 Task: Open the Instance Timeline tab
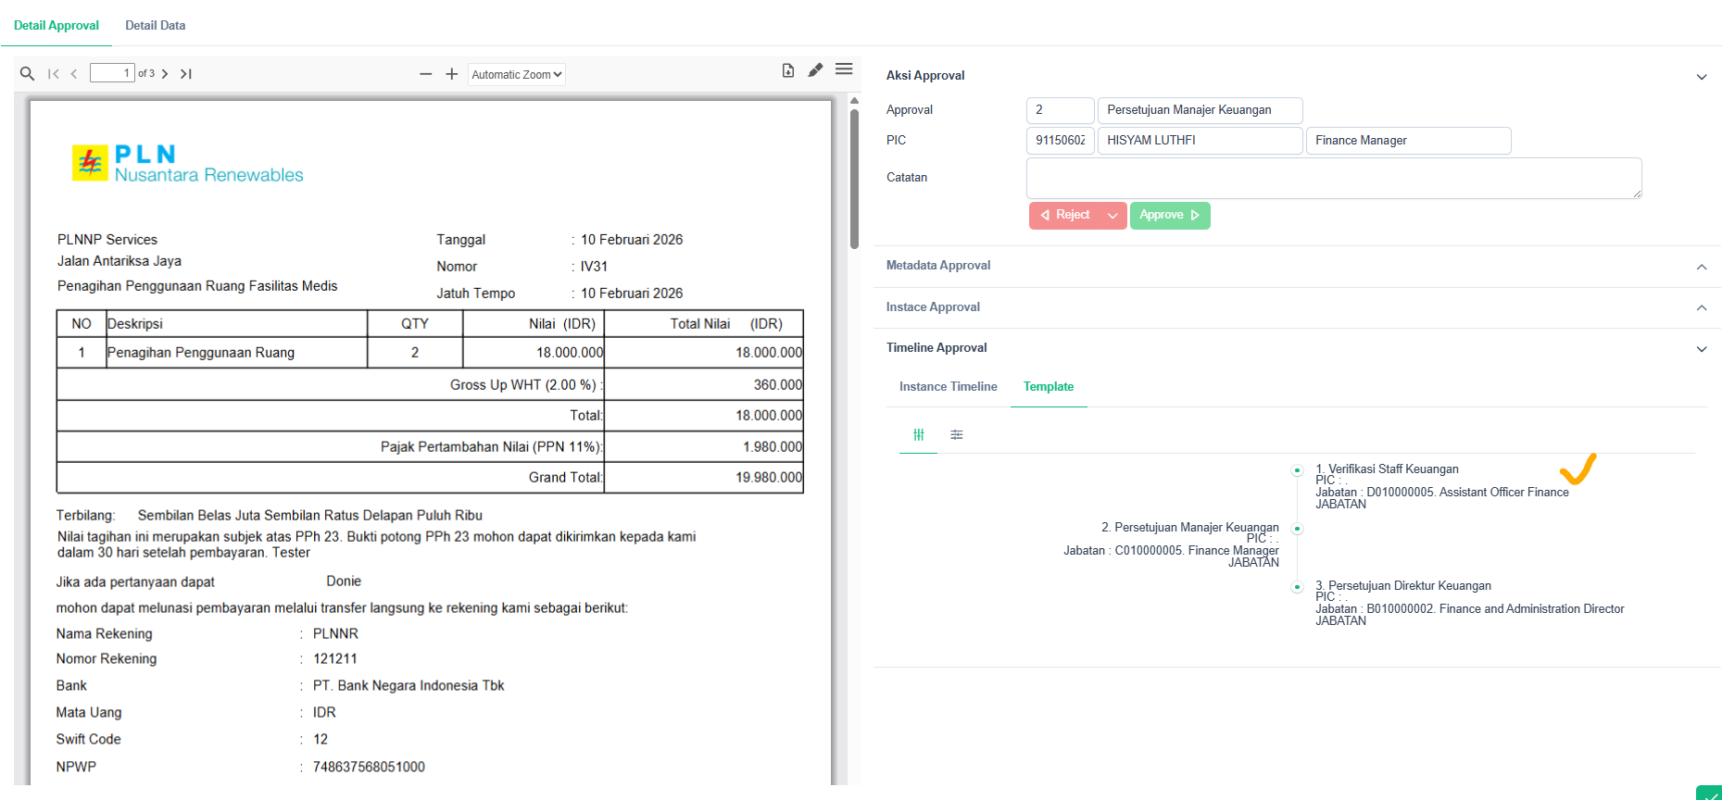(x=948, y=387)
